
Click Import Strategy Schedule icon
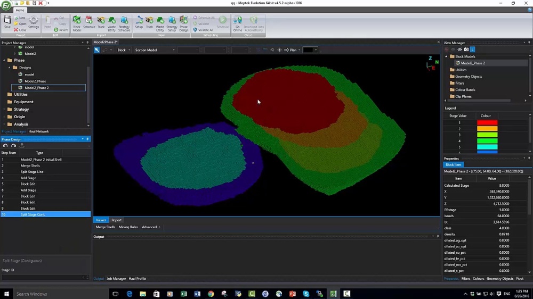pyautogui.click(x=124, y=24)
